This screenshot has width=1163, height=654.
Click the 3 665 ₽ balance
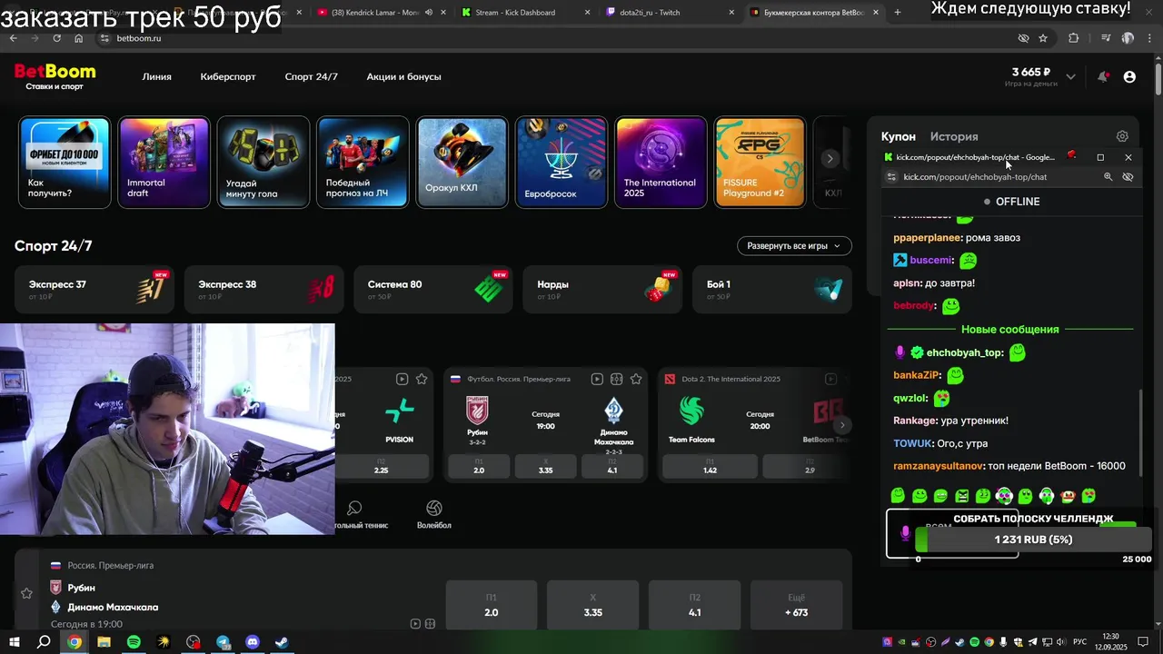(x=1031, y=72)
